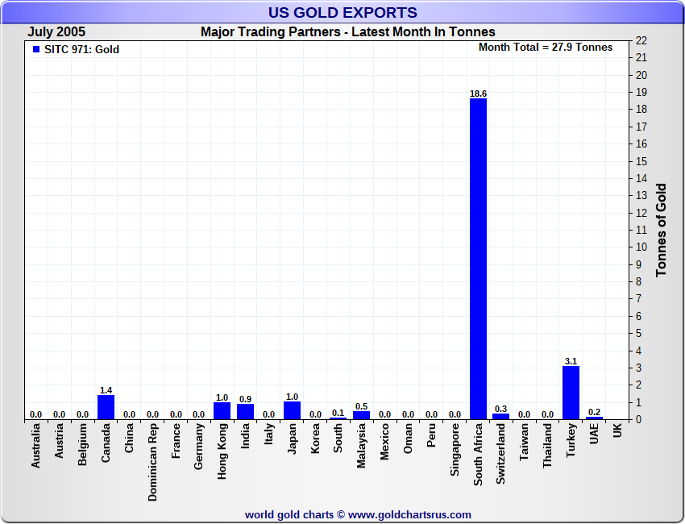Click the Tonnes of Gold axis title
685x524 pixels.
point(661,230)
